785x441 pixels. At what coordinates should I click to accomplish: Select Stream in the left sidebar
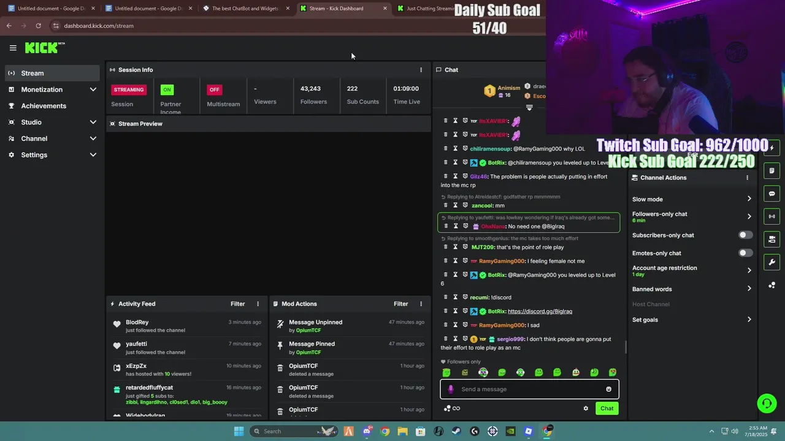(x=52, y=73)
